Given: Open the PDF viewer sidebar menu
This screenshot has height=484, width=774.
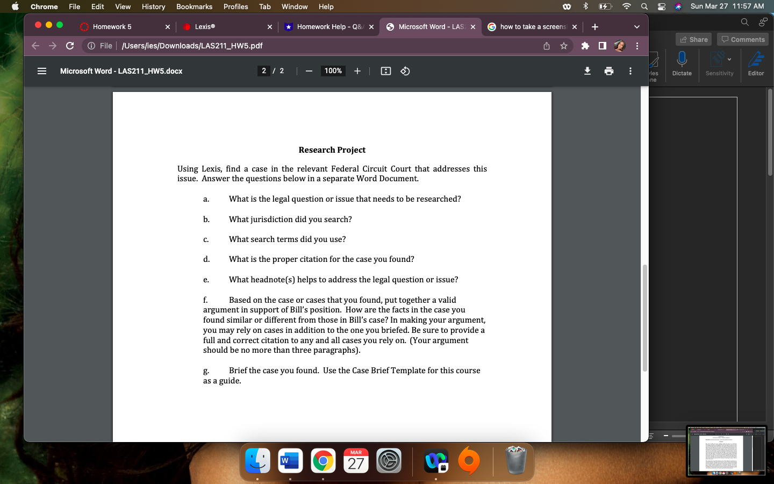Looking at the screenshot, I should click(42, 70).
